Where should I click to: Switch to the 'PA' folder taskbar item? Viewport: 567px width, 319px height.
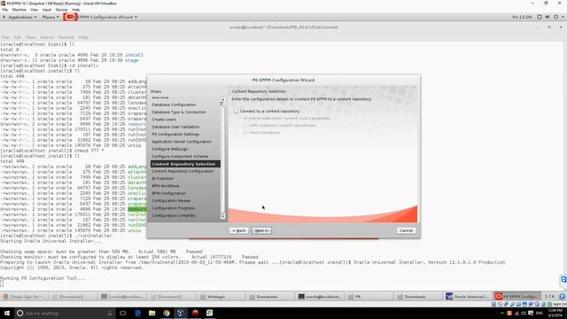click(369, 297)
